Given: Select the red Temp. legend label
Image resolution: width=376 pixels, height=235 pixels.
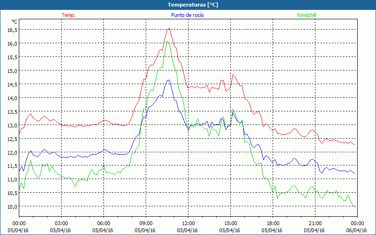Looking at the screenshot, I should (x=69, y=15).
